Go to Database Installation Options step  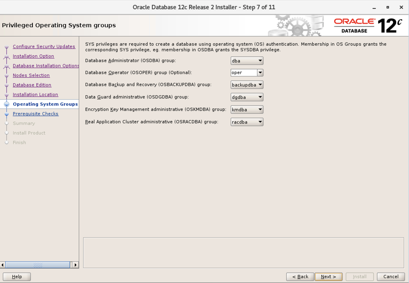(x=46, y=66)
